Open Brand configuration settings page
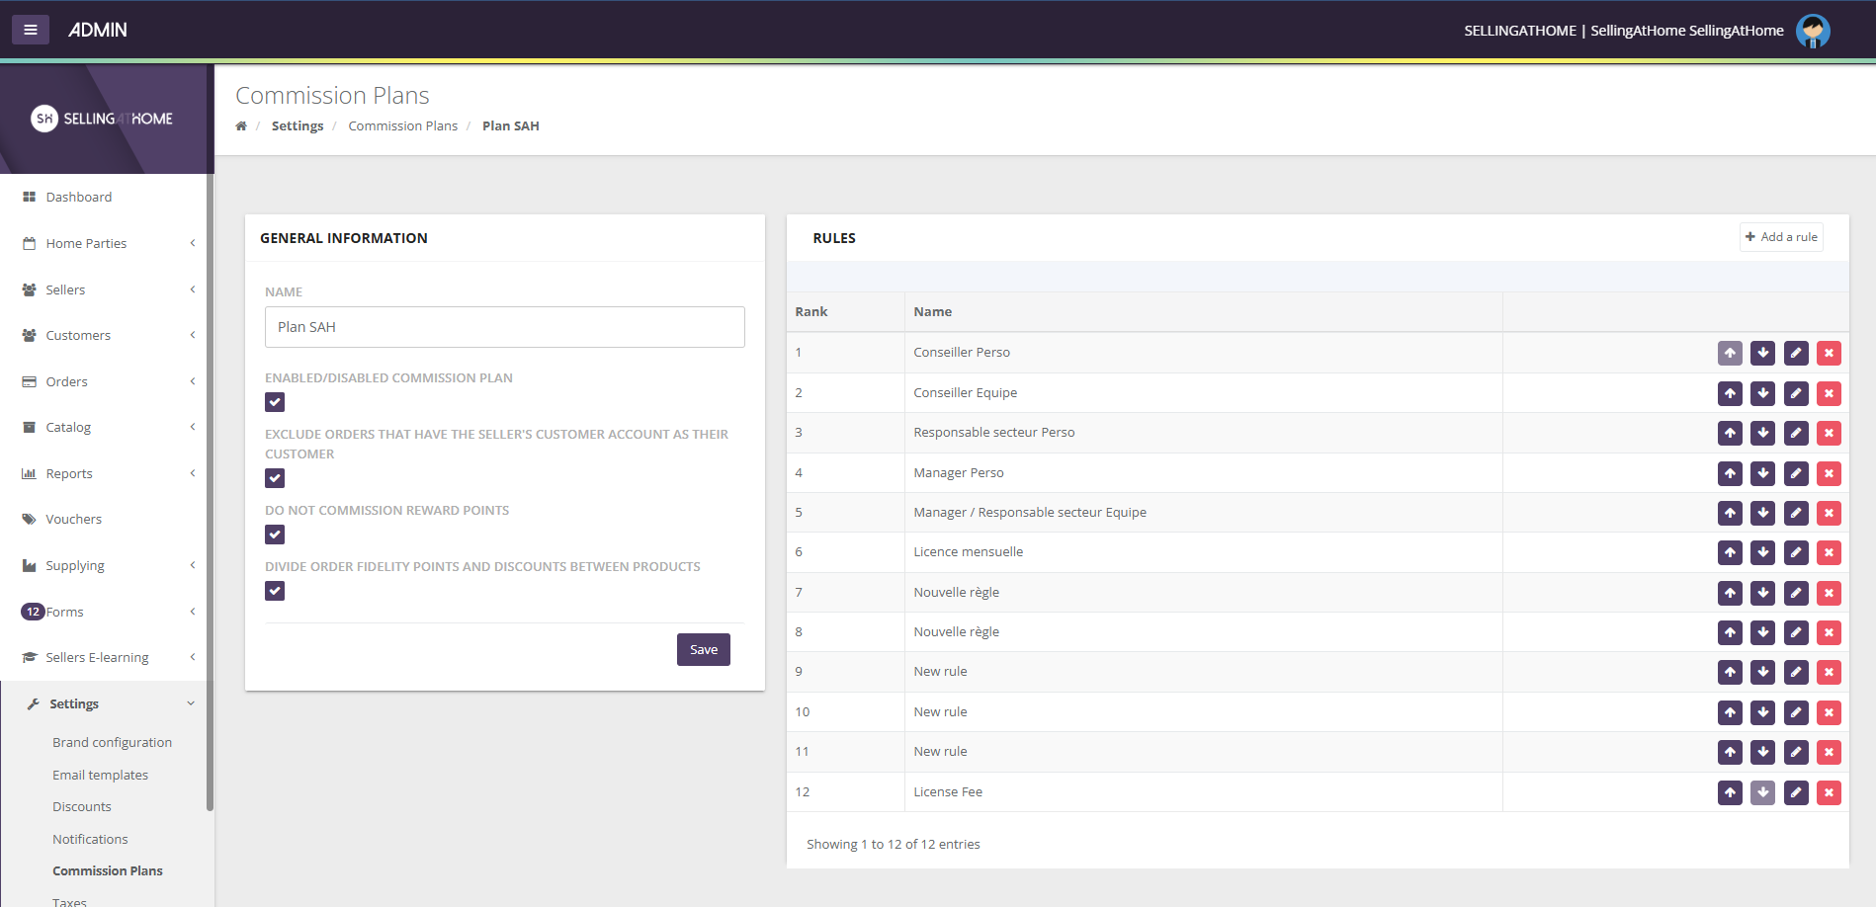The image size is (1876, 907). pos(112,742)
